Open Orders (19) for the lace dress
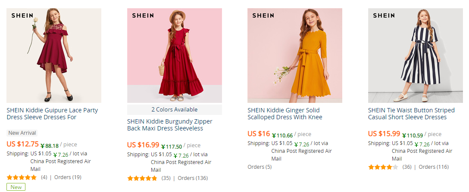Image resolution: width=469 pixels, height=192 pixels. pos(68,177)
